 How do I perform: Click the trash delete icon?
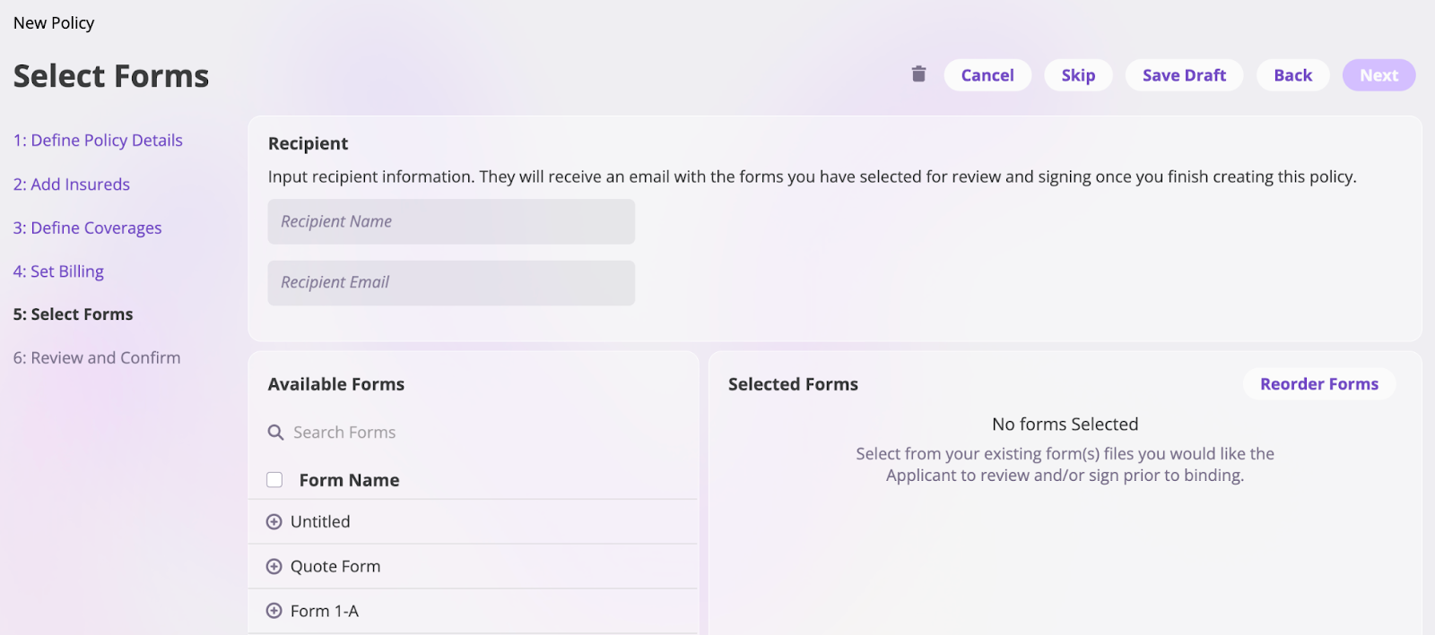click(918, 74)
